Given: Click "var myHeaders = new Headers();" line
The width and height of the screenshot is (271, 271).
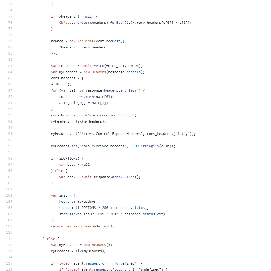Looking at the screenshot, I should pos(82,245).
